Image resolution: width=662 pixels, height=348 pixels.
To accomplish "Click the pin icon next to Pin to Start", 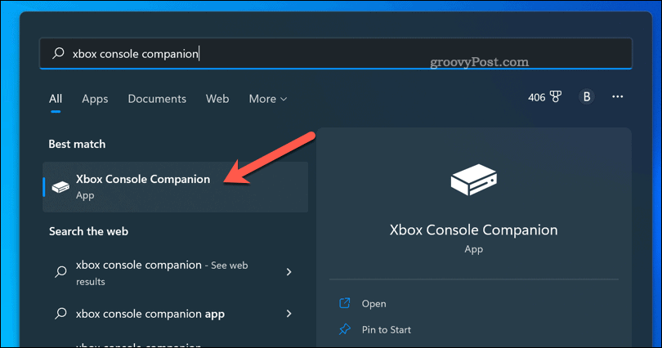I will click(x=345, y=329).
